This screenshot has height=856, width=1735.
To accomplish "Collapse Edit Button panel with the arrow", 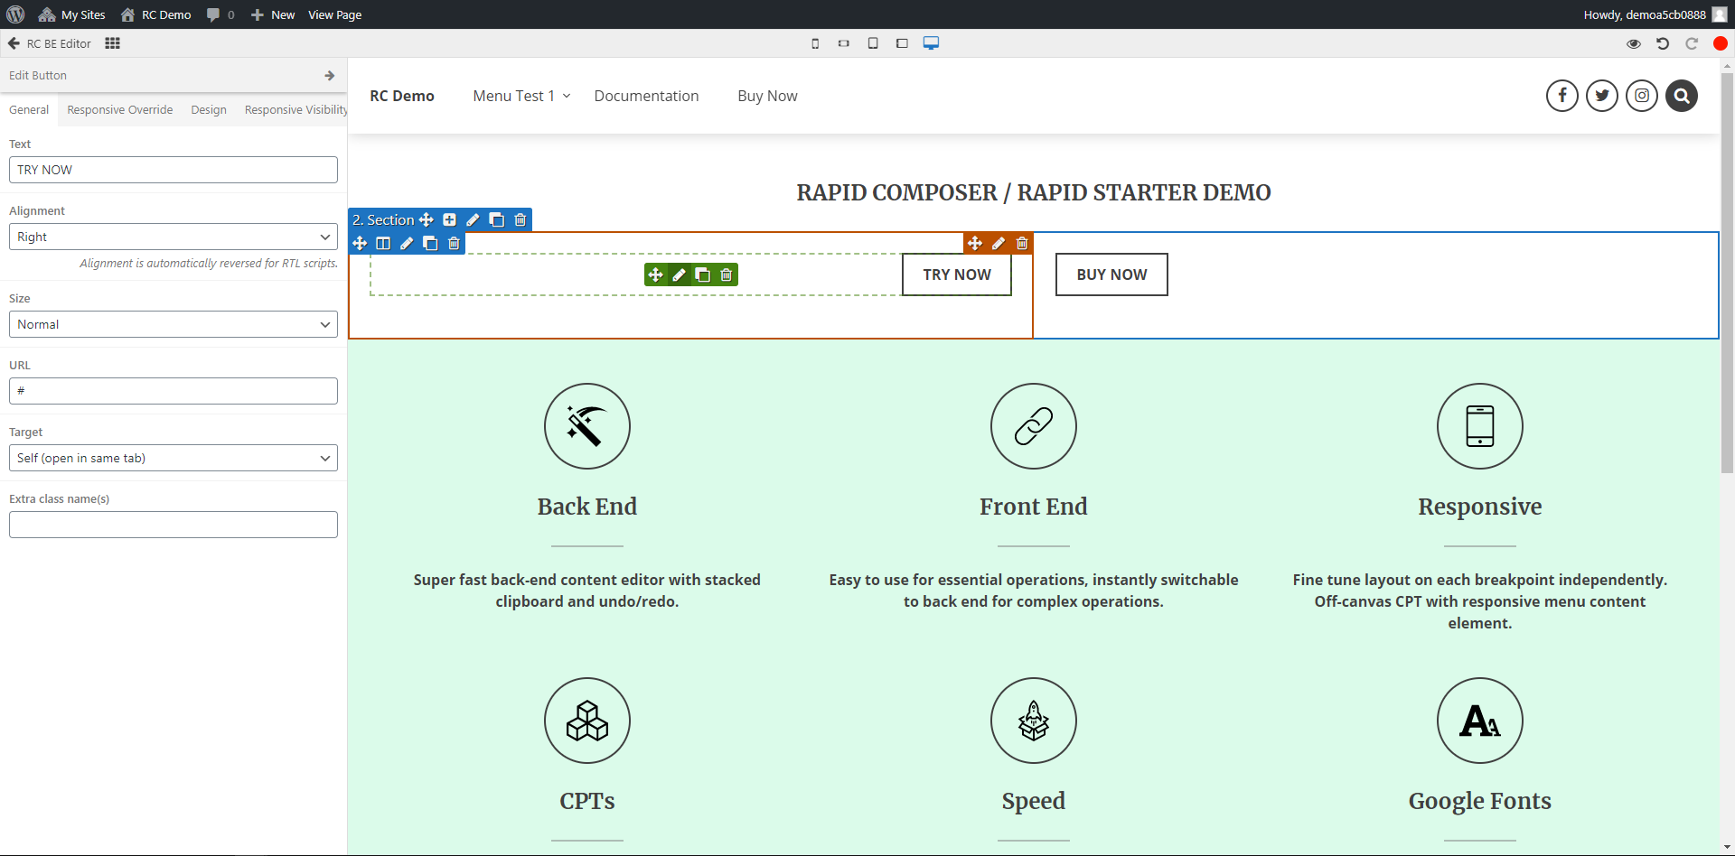I will (330, 76).
